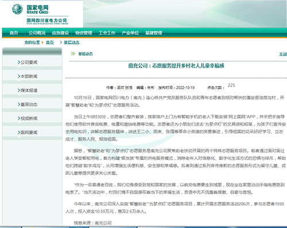This screenshot has width=287, height=228.
Task: Click the editor text 编辑：朱彬
Action: (145, 88)
